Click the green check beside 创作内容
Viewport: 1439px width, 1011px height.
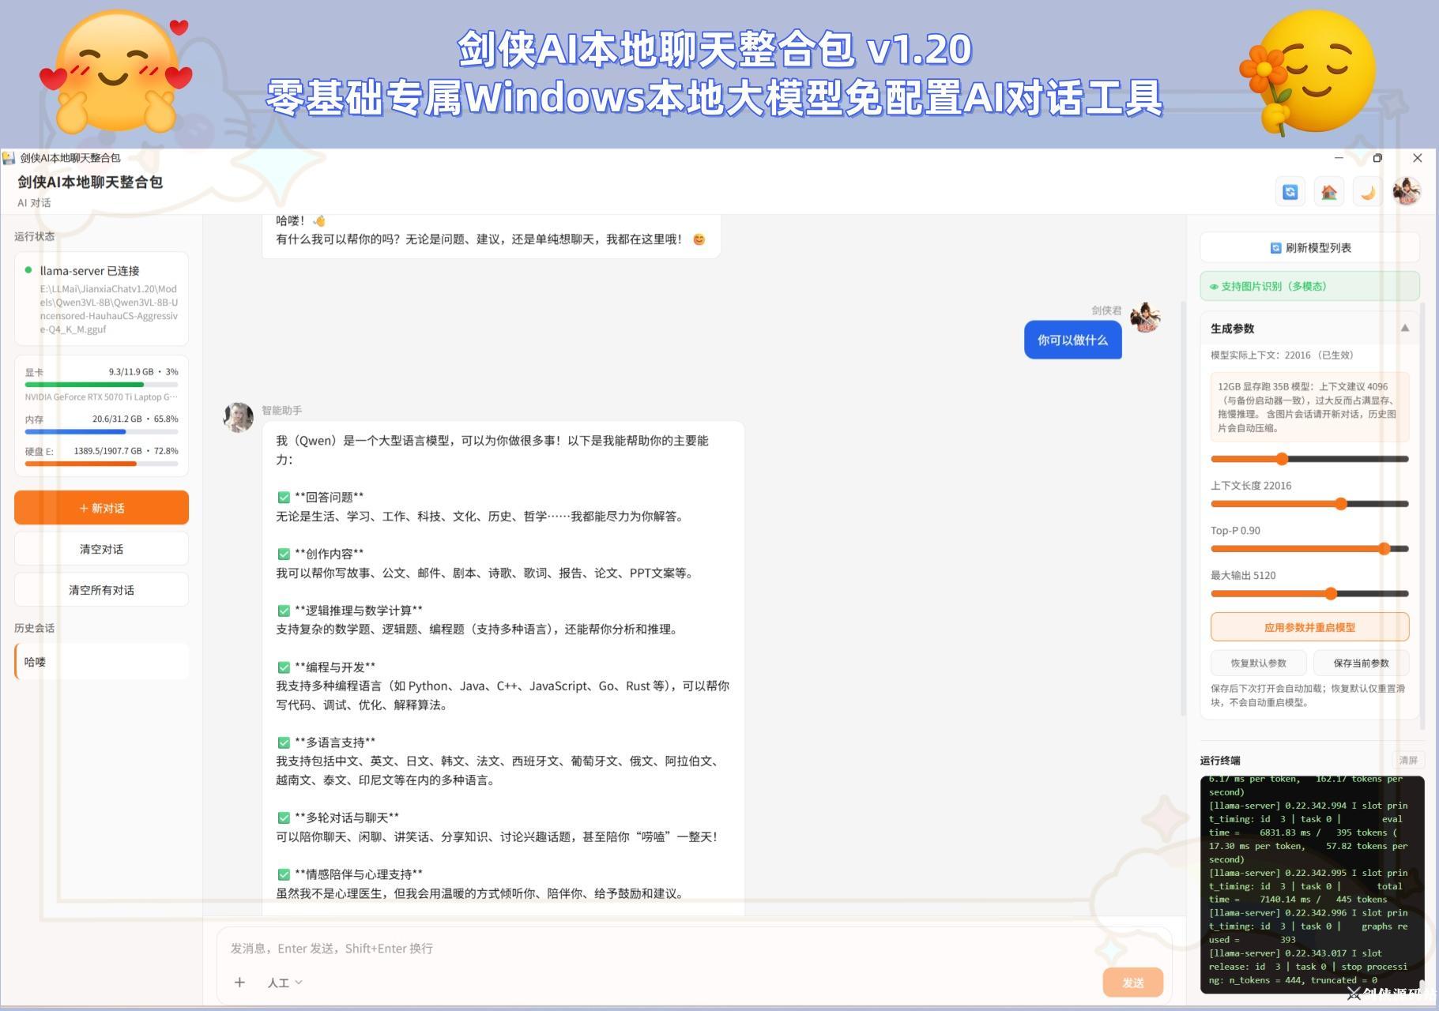point(284,554)
